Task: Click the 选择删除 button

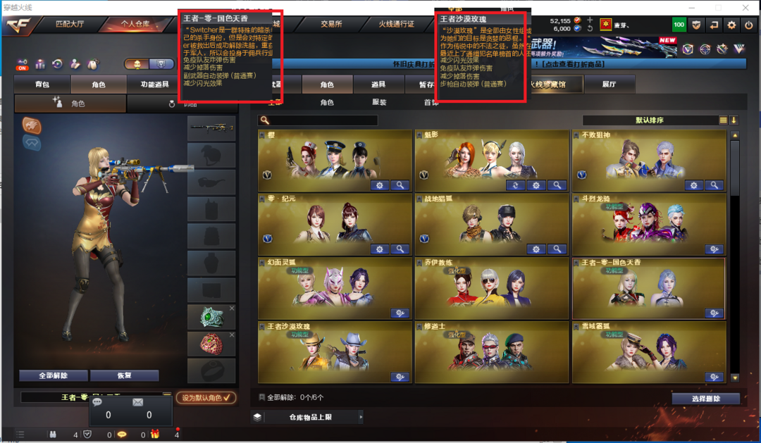Action: click(x=705, y=399)
